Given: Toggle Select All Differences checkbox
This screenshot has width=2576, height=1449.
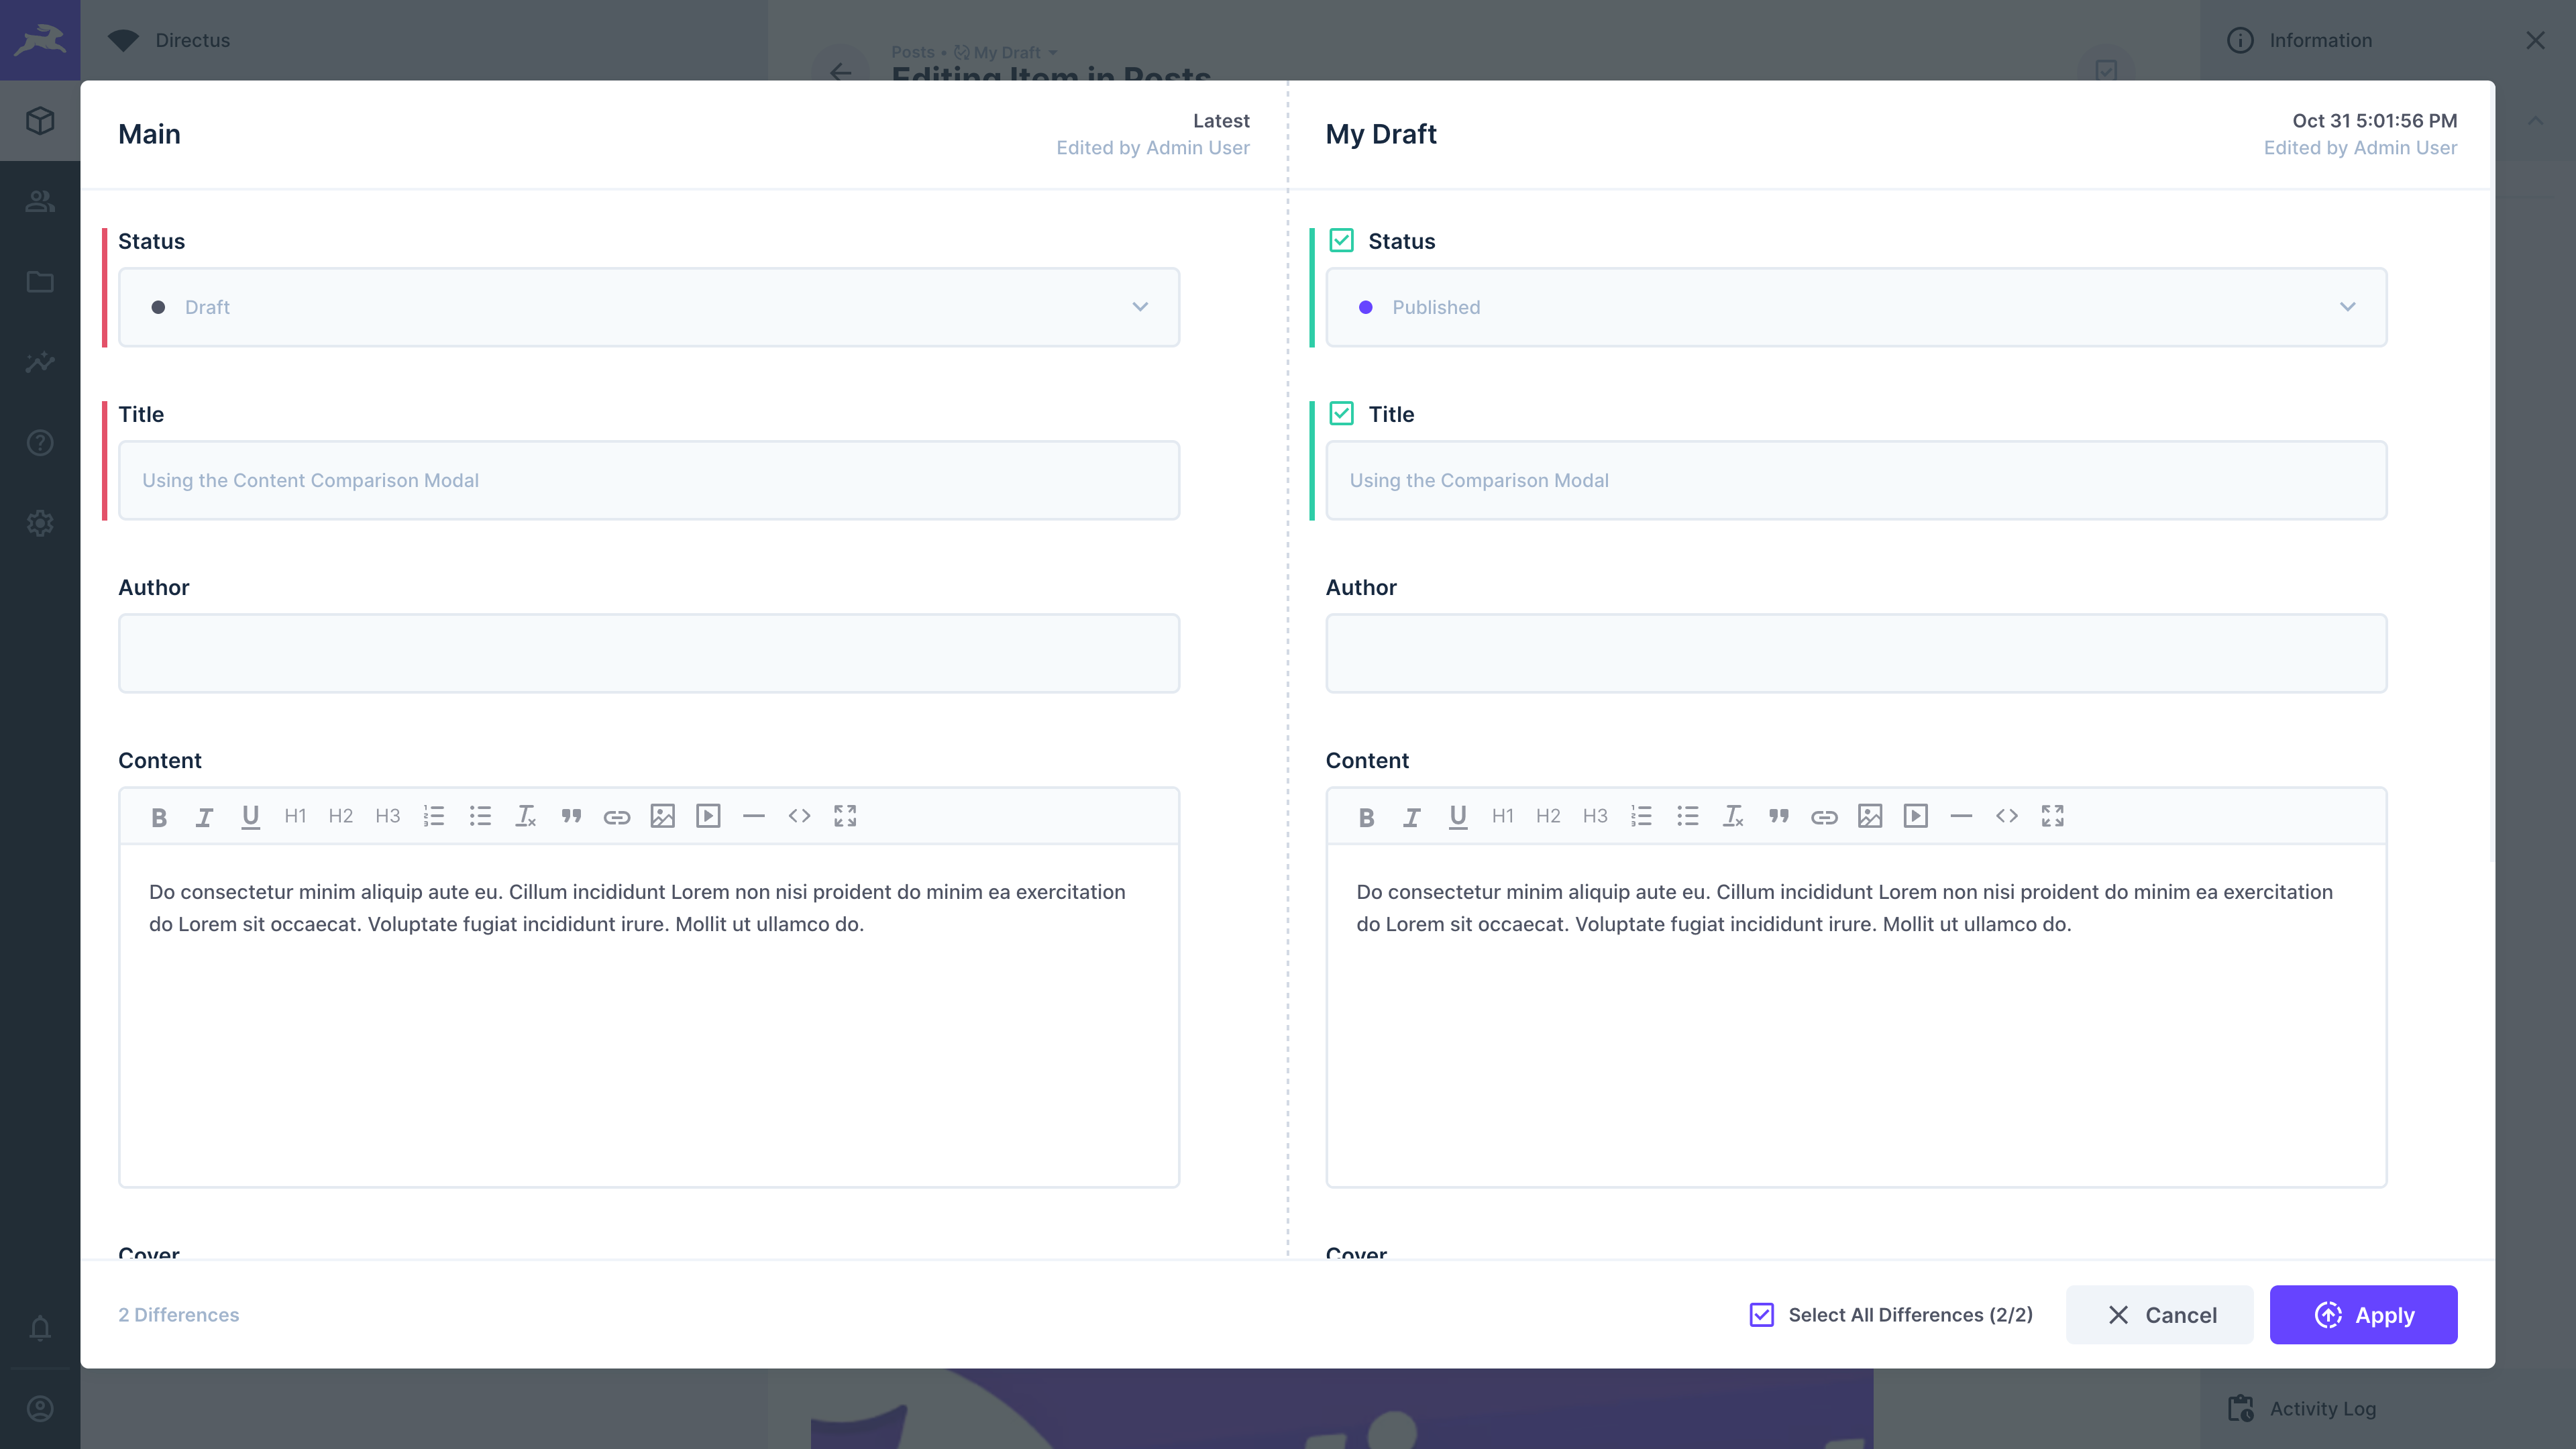Looking at the screenshot, I should coord(1761,1314).
